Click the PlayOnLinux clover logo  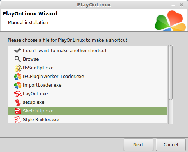point(170,20)
